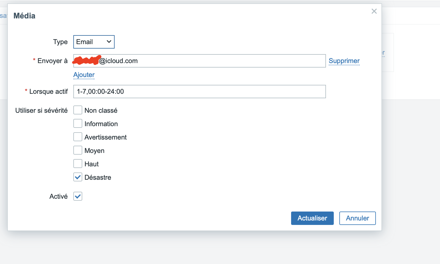The width and height of the screenshot is (440, 264).
Task: Select Email in the Type combo box
Action: 89,42
